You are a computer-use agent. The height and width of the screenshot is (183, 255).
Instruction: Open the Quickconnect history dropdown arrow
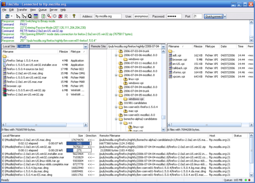tap(225, 17)
